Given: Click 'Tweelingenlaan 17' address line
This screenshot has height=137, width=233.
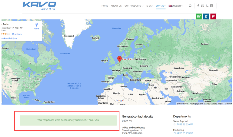Looking at the screenshot, I should click(132, 130).
